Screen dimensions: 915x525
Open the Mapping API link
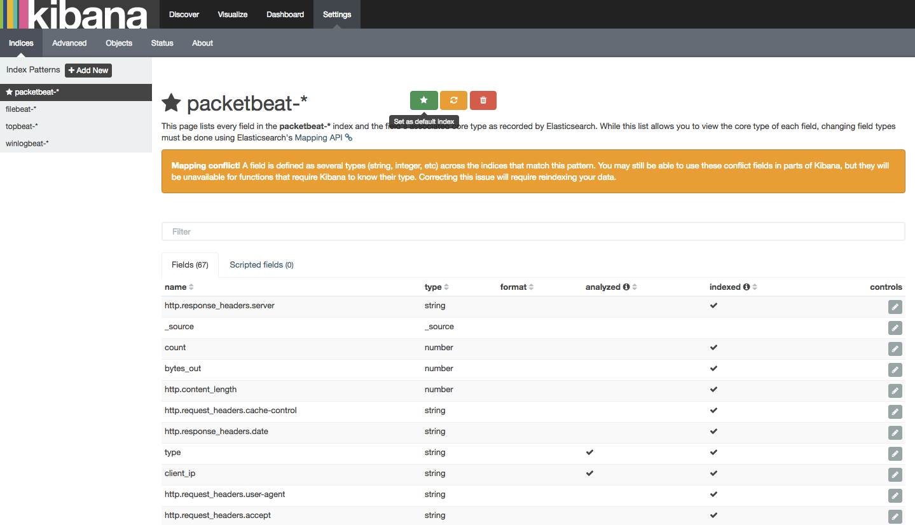point(323,137)
